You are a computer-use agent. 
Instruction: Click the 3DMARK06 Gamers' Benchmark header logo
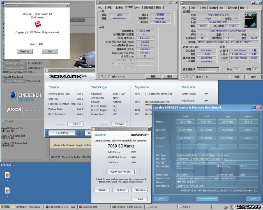point(68,77)
